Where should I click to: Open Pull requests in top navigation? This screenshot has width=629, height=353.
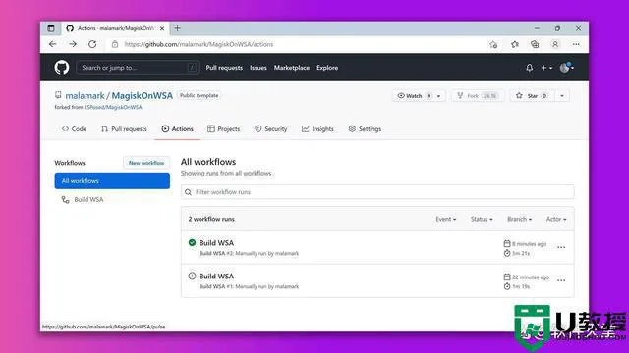224,68
